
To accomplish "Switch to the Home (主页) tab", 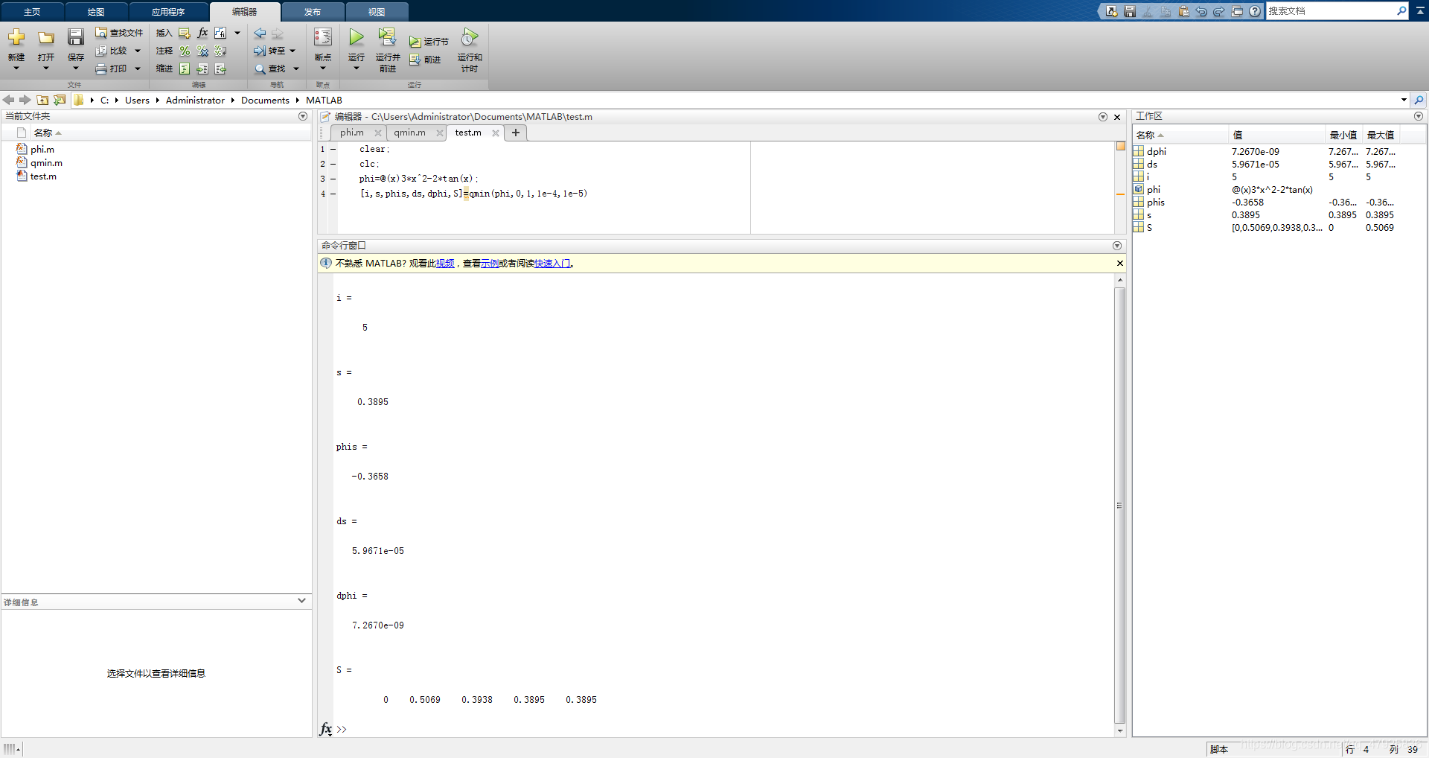I will [x=32, y=12].
